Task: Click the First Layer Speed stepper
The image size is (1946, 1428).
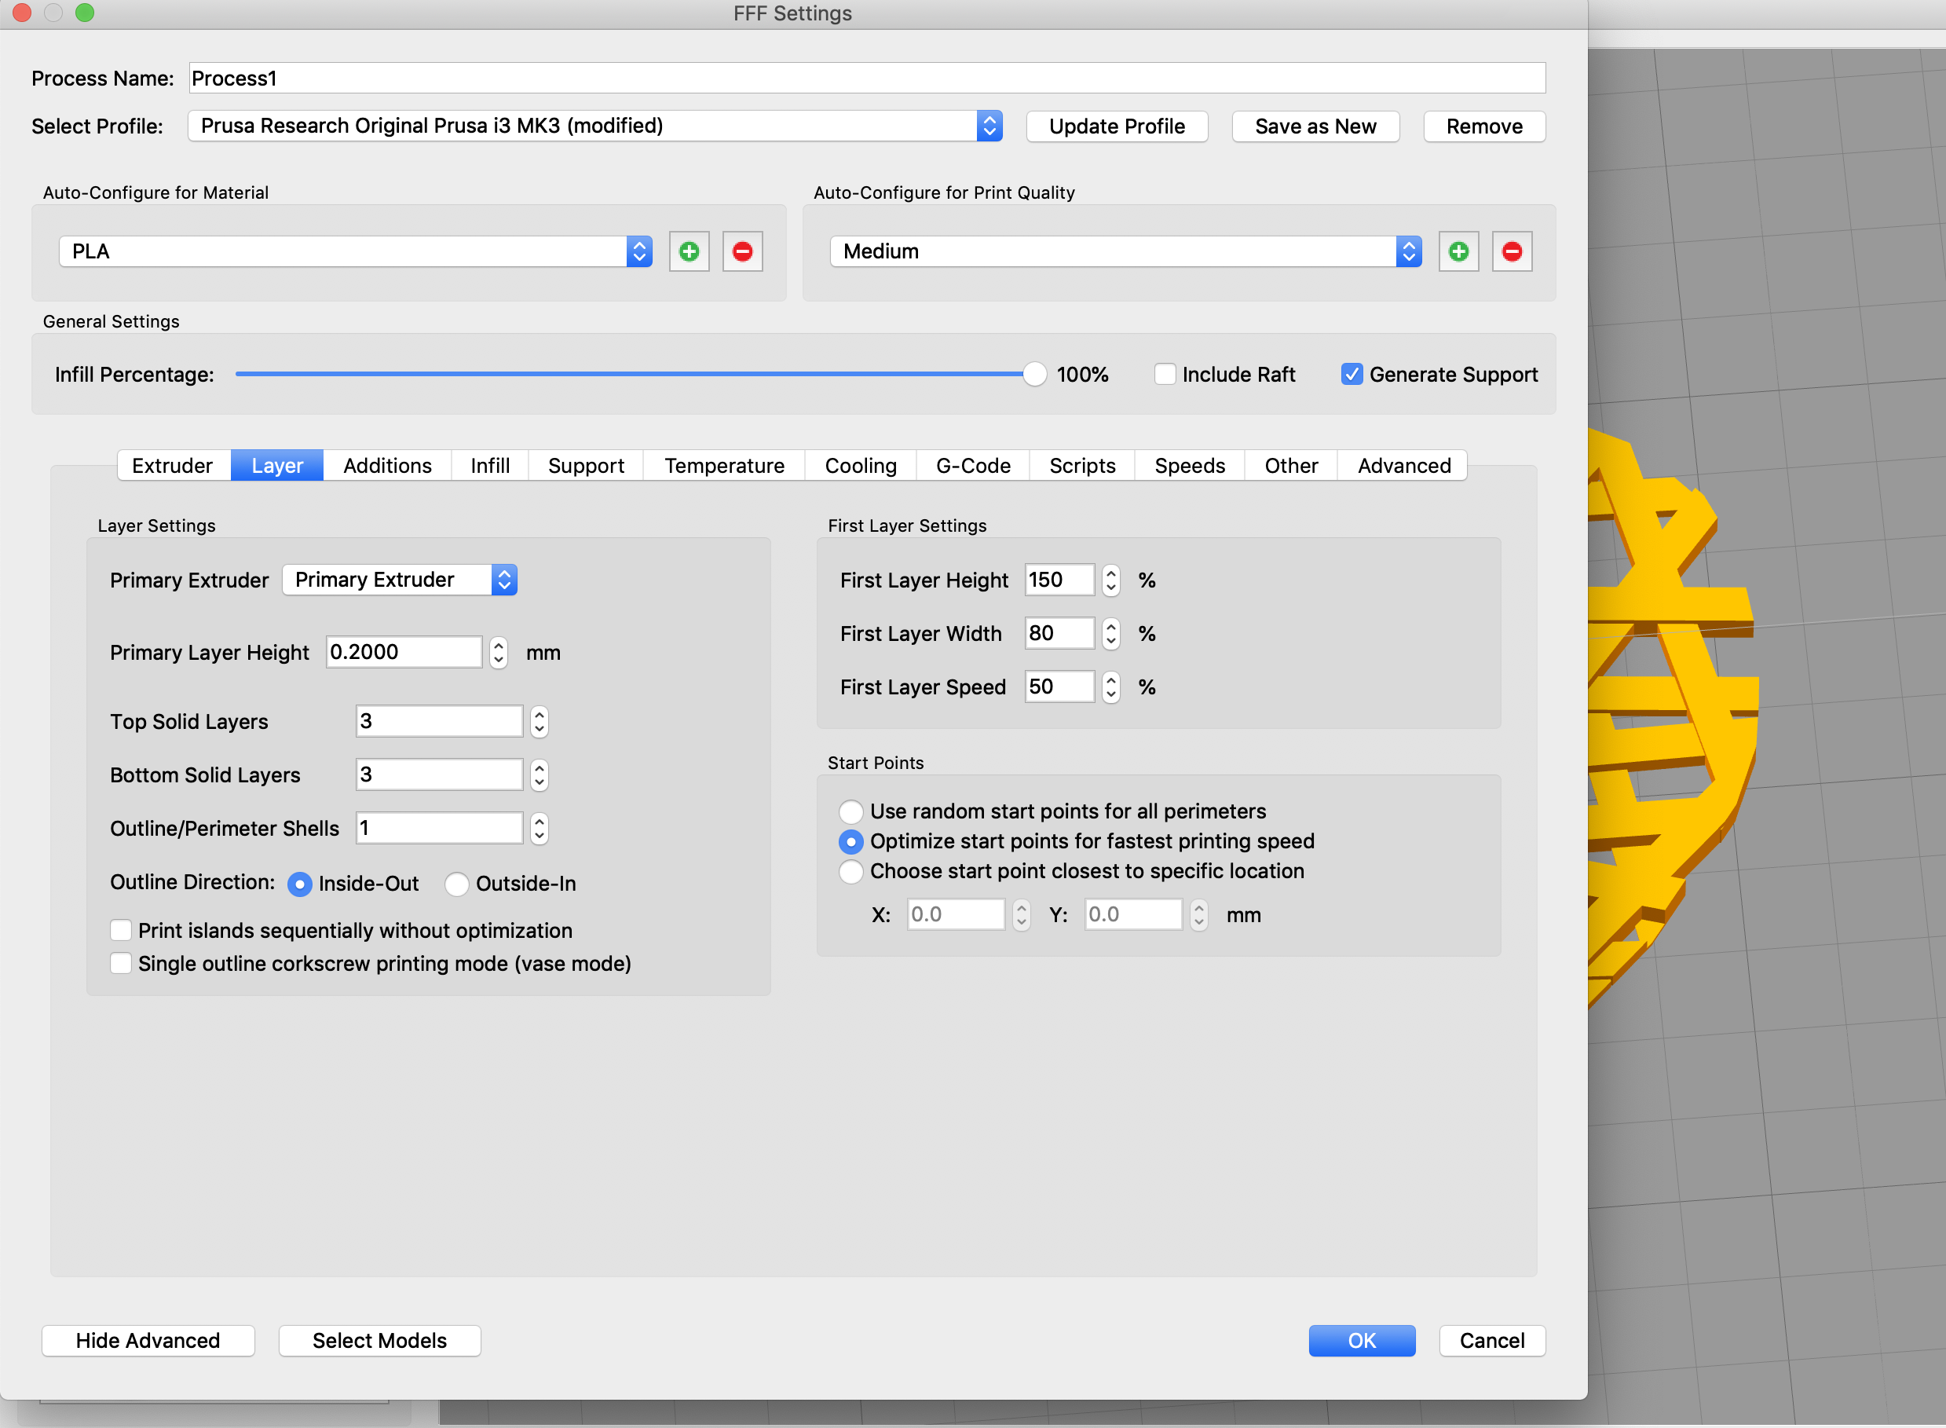Action: coord(1111,687)
